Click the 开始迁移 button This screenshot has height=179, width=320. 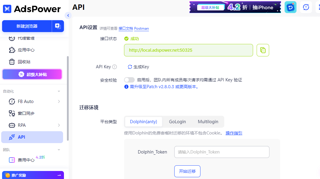[187, 171]
